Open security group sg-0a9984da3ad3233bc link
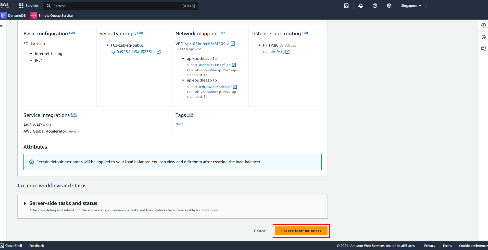 coord(133,52)
